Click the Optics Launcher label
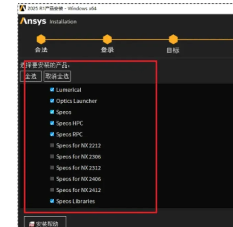The image size is (233, 227). pyautogui.click(x=76, y=101)
